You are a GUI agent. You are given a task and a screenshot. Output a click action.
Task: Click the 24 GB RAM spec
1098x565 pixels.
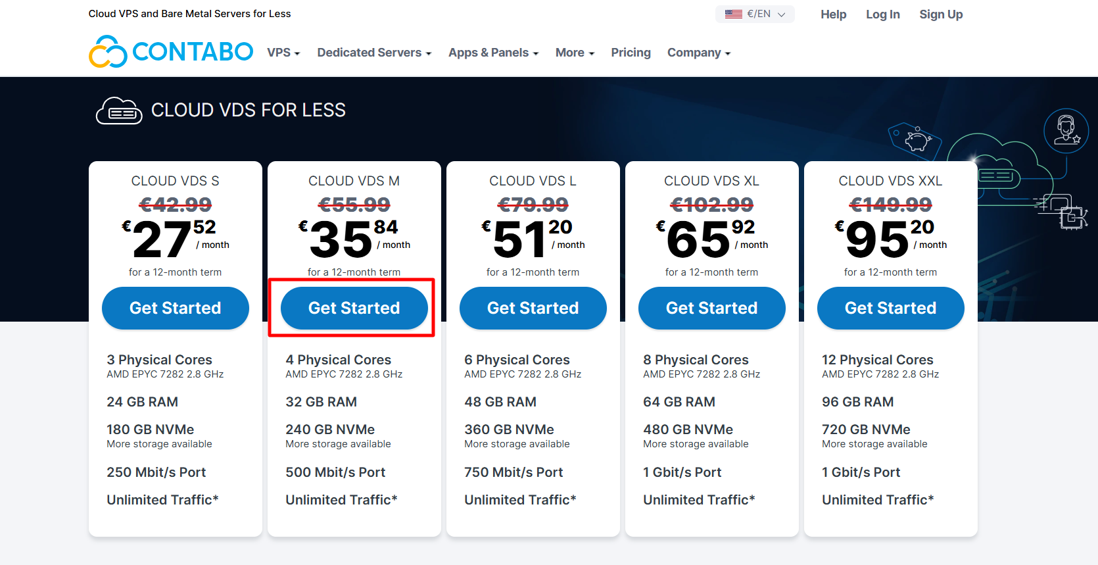[143, 402]
